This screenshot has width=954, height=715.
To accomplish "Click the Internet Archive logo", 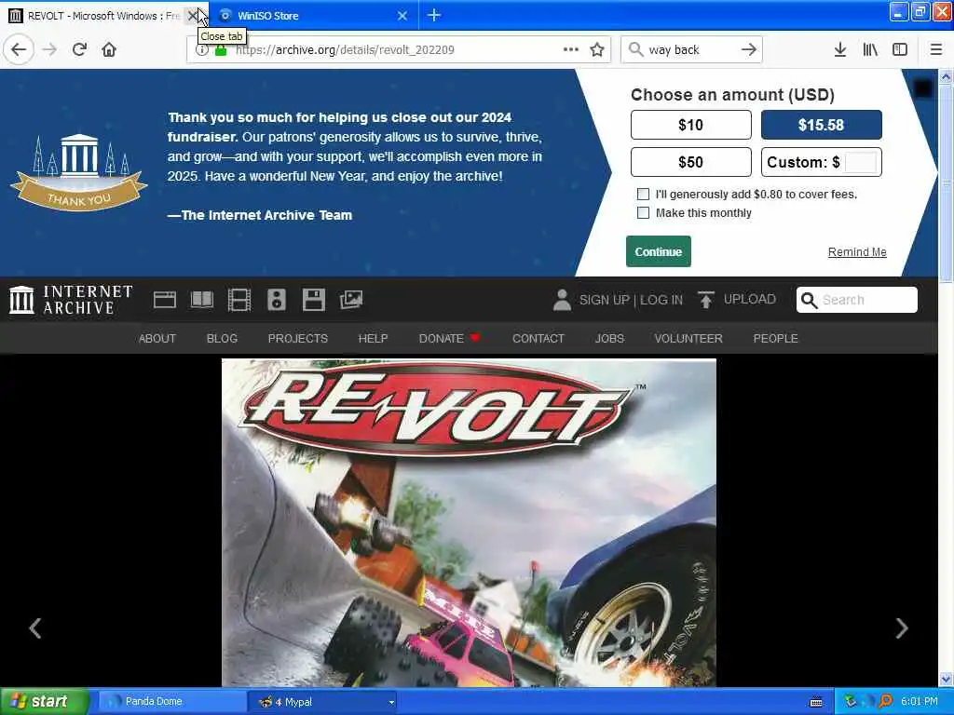I will [71, 300].
